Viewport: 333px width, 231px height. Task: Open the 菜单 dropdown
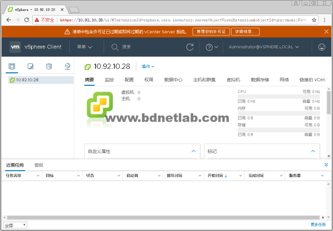pos(84,47)
